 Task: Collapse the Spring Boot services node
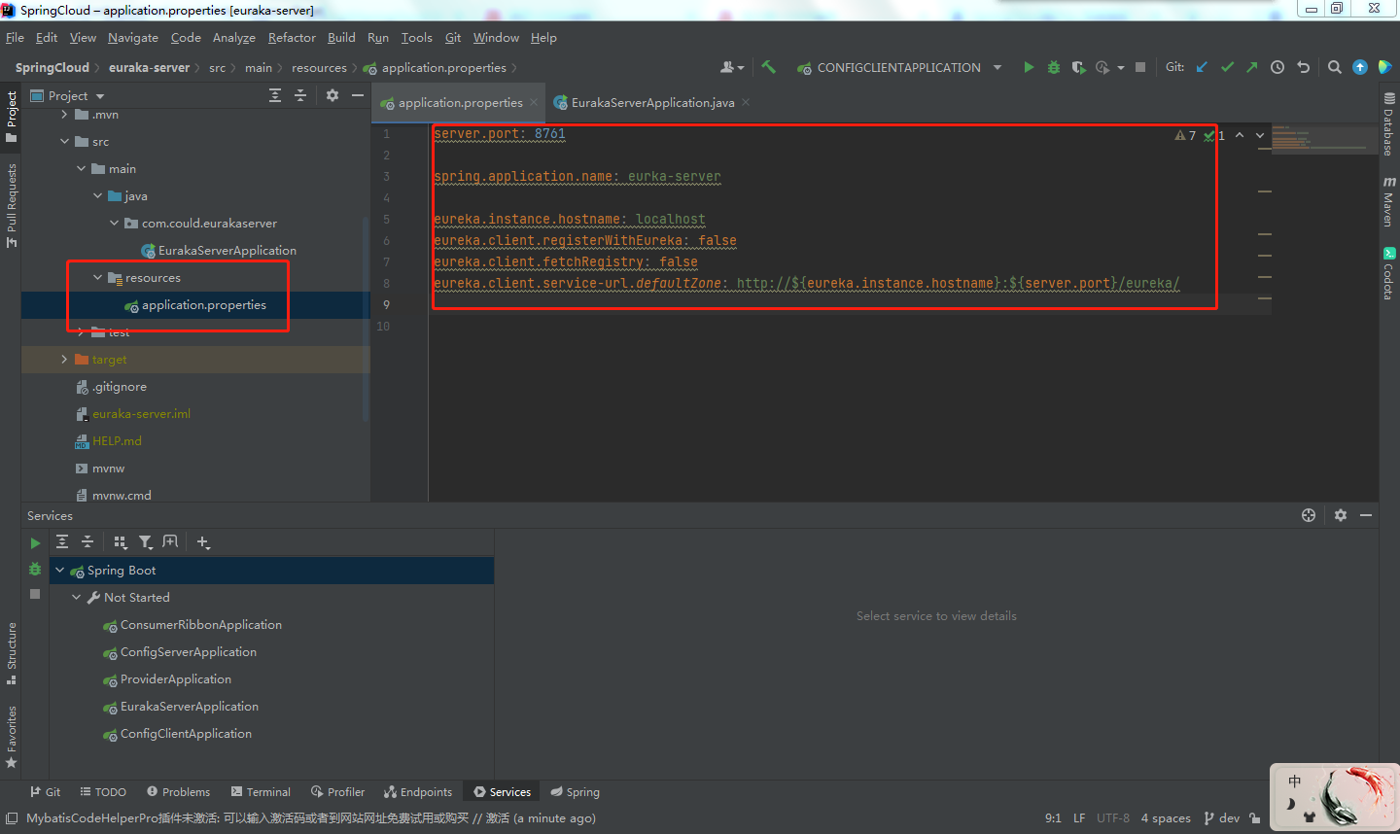tap(60, 571)
